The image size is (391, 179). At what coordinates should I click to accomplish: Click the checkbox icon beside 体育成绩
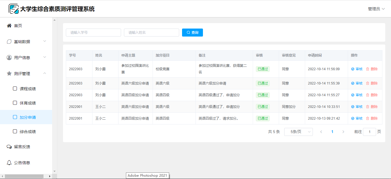pyautogui.click(x=15, y=103)
